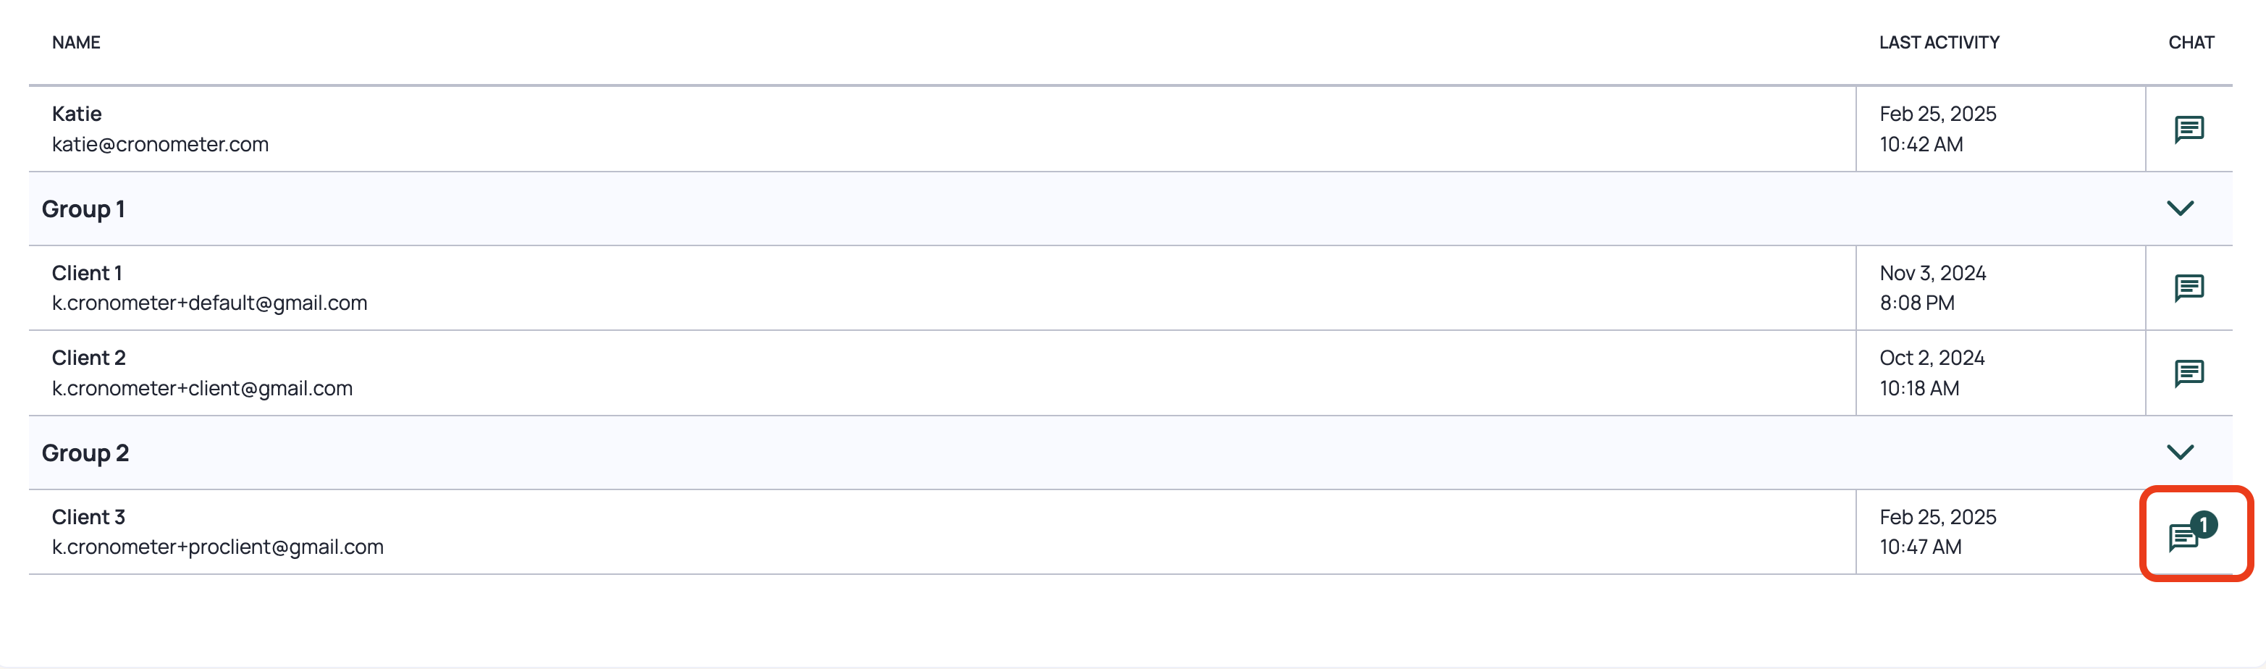Click the Group 2 header label
Image resolution: width=2266 pixels, height=669 pixels.
click(85, 453)
